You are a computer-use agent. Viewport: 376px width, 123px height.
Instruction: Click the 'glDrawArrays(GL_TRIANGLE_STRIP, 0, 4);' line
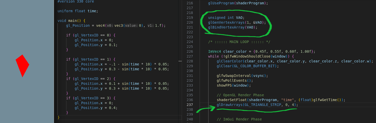pyautogui.click(x=257, y=105)
